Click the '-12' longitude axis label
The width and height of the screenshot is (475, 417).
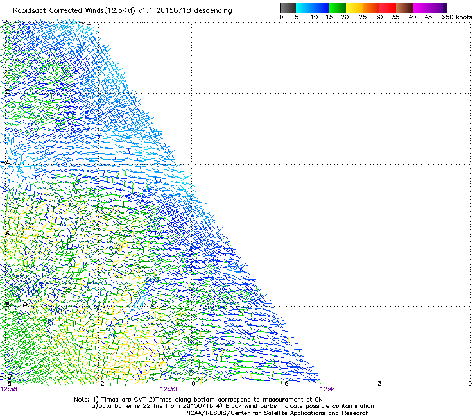pyautogui.click(x=99, y=384)
